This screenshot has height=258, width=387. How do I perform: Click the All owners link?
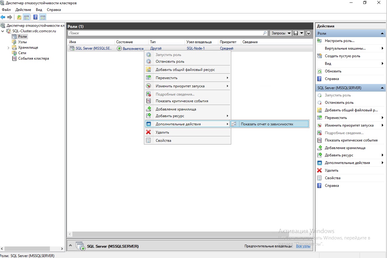[x=303, y=246]
